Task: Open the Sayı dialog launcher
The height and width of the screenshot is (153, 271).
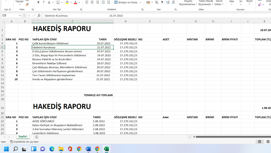Action: 175,10
